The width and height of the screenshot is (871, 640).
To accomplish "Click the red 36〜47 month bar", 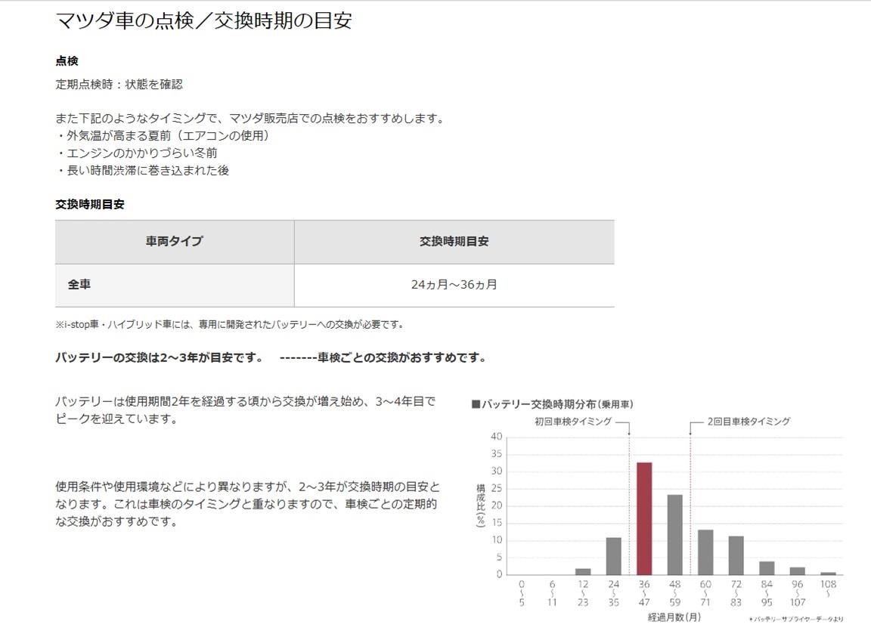I will pyautogui.click(x=644, y=518).
